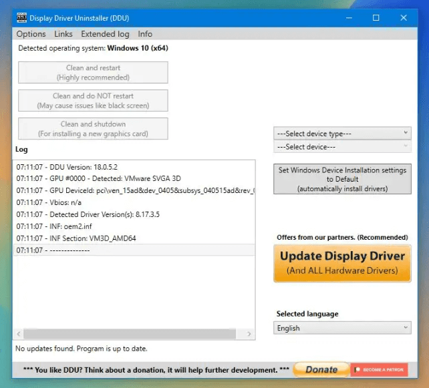Click the DDU app icon in title bar
Screen dimensions: 429x388
click(22, 17)
